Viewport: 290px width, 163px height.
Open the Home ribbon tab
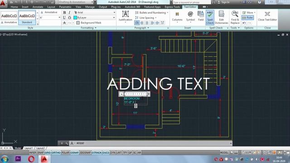14,7
